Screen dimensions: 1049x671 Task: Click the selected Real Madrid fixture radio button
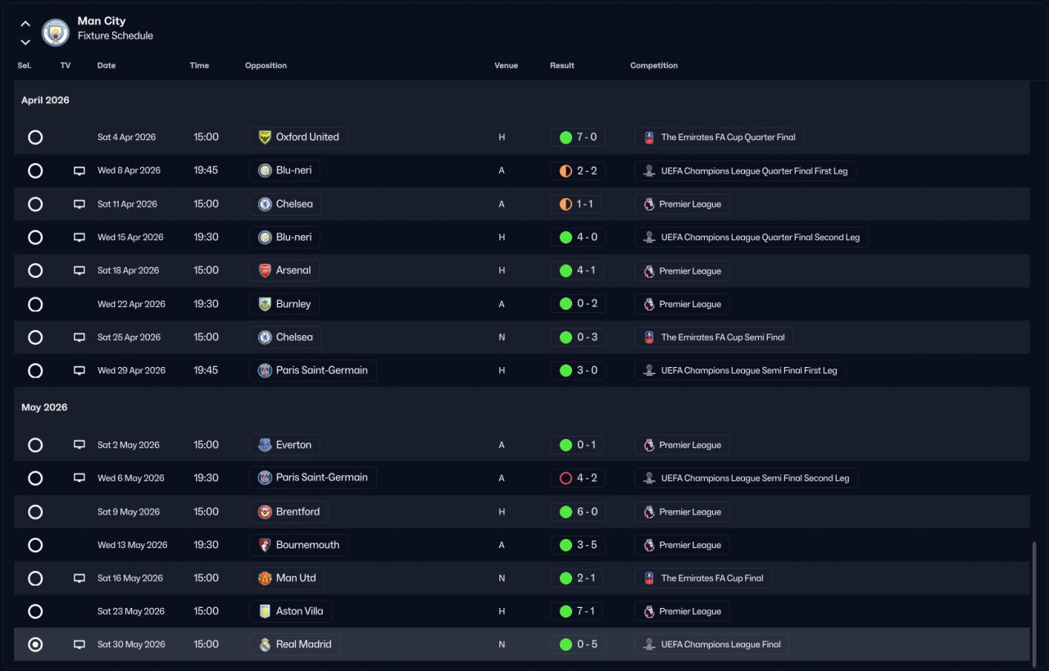pyautogui.click(x=35, y=645)
